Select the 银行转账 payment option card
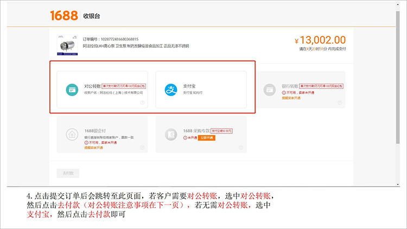407x229 pixels. (300, 90)
